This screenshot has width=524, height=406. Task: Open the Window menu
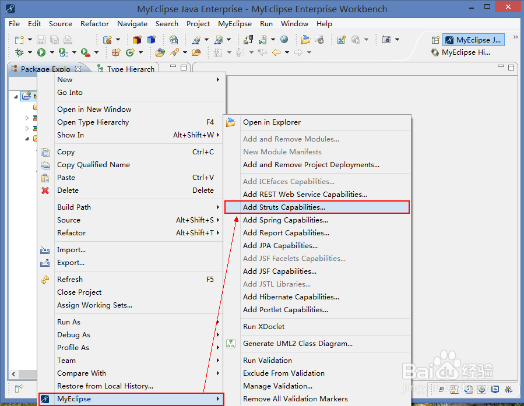pos(294,24)
